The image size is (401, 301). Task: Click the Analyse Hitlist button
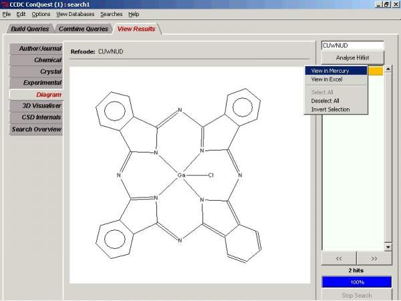(x=353, y=58)
